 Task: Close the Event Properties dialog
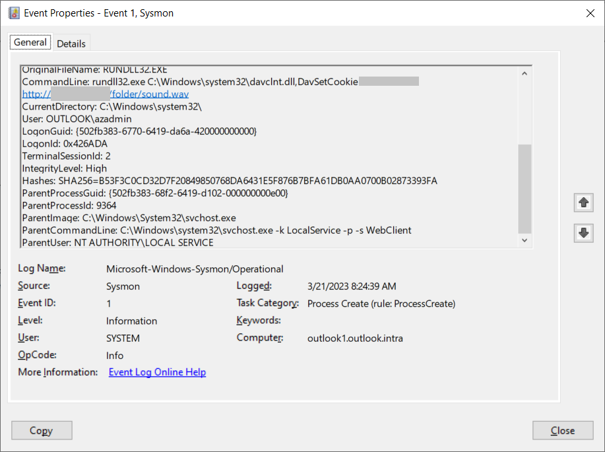pyautogui.click(x=590, y=13)
